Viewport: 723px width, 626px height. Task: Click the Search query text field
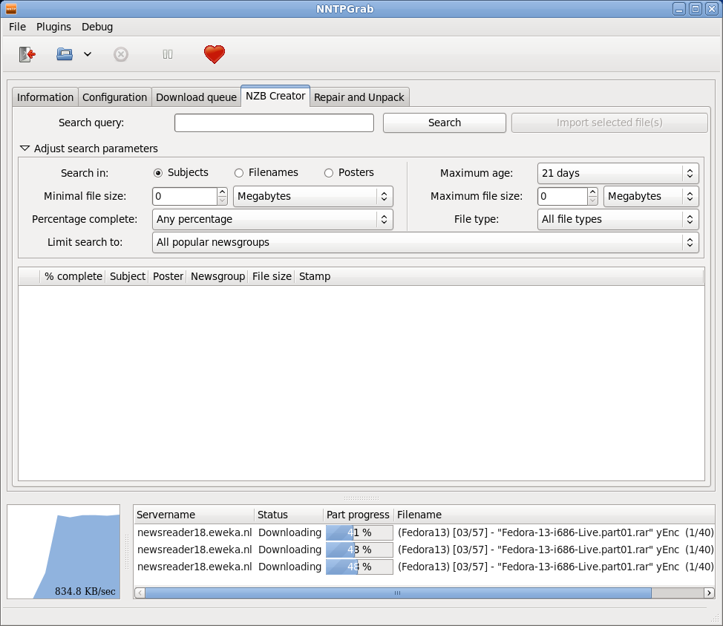[274, 123]
